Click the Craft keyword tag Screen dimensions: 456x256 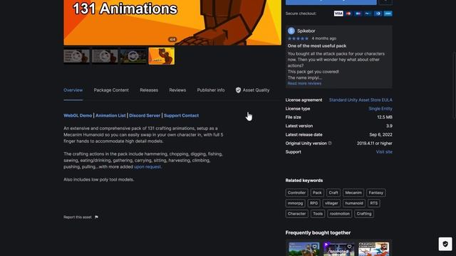pos(333,193)
